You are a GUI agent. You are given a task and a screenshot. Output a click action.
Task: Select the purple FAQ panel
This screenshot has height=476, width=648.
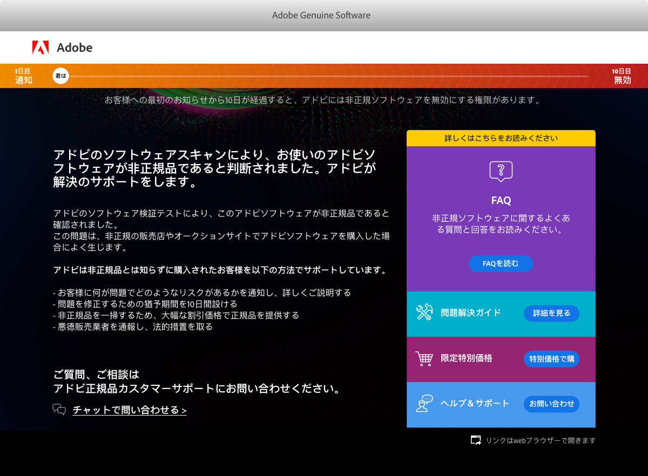(501, 216)
